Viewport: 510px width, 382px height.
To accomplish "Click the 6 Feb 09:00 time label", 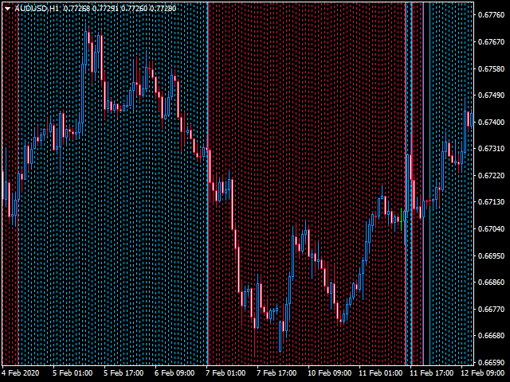I will coord(175,373).
